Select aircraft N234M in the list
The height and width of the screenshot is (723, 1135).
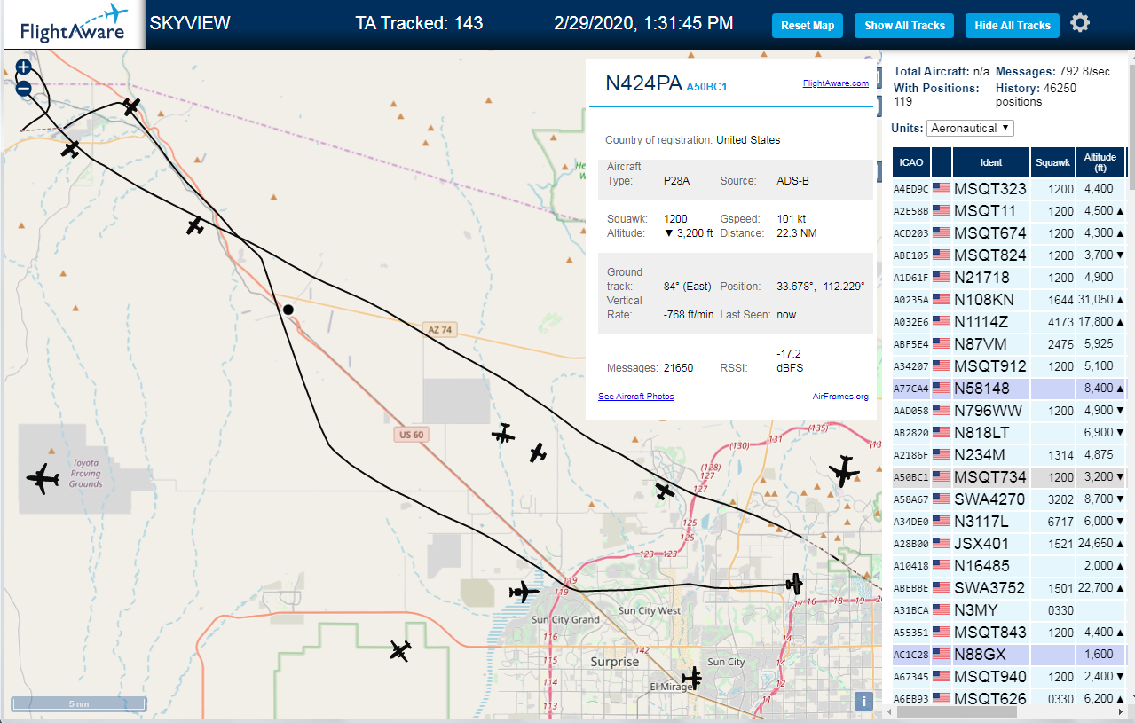click(1009, 455)
